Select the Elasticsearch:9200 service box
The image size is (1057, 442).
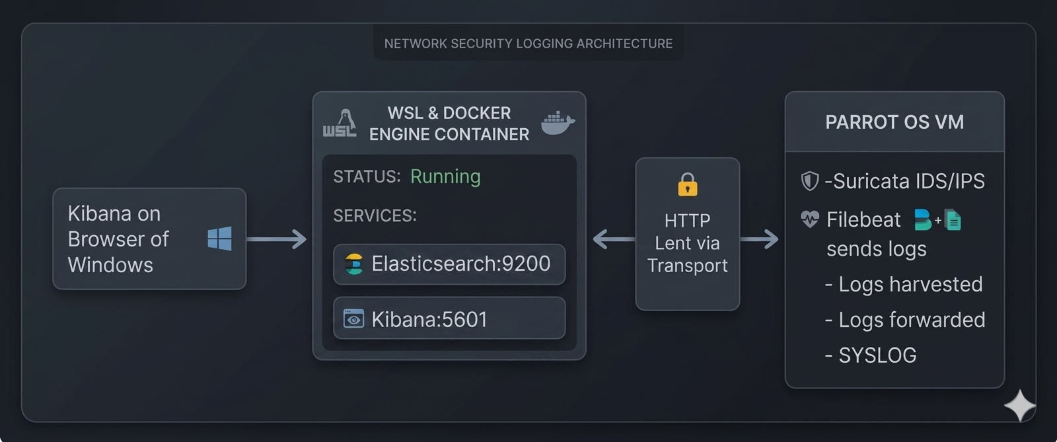pos(449,264)
